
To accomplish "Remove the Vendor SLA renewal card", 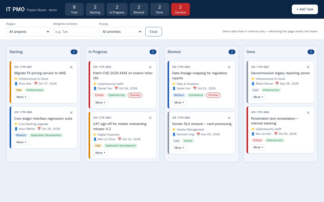I will [229, 118].
